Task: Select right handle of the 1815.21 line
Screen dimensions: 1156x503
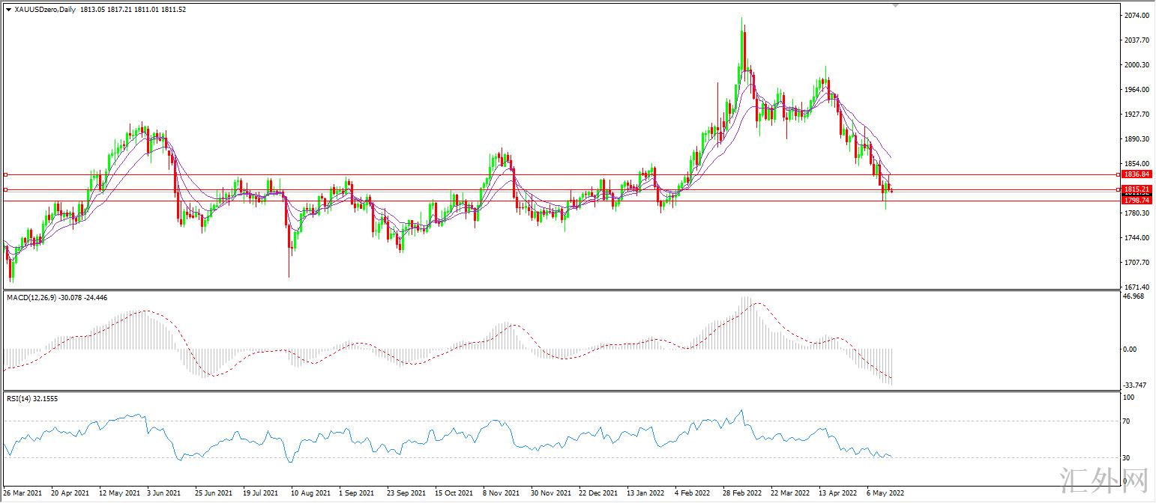Action: 1118,189
